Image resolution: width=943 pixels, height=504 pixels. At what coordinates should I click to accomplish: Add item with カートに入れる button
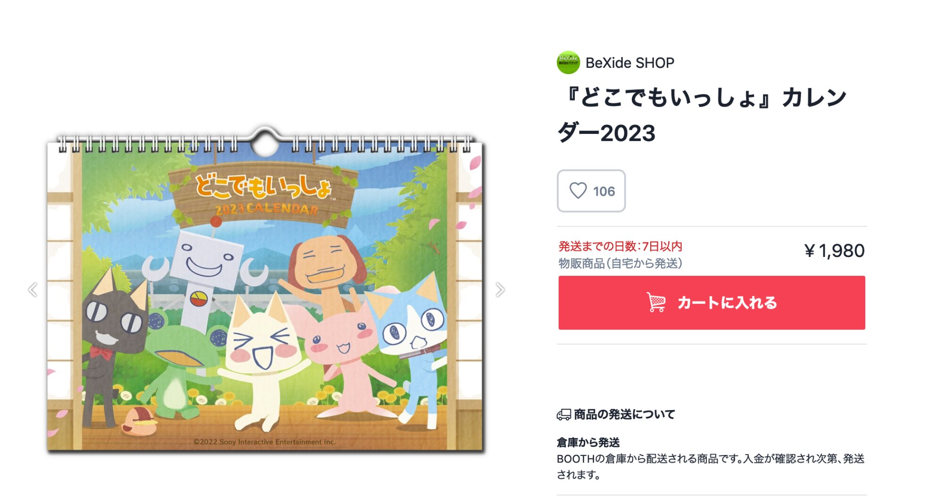point(711,303)
